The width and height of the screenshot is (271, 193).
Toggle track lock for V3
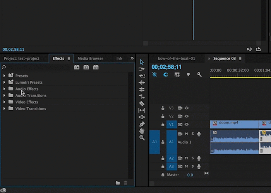coord(163,108)
